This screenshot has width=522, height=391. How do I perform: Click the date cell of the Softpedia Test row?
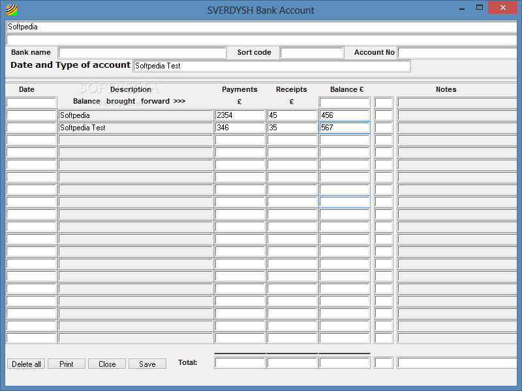[x=31, y=128]
